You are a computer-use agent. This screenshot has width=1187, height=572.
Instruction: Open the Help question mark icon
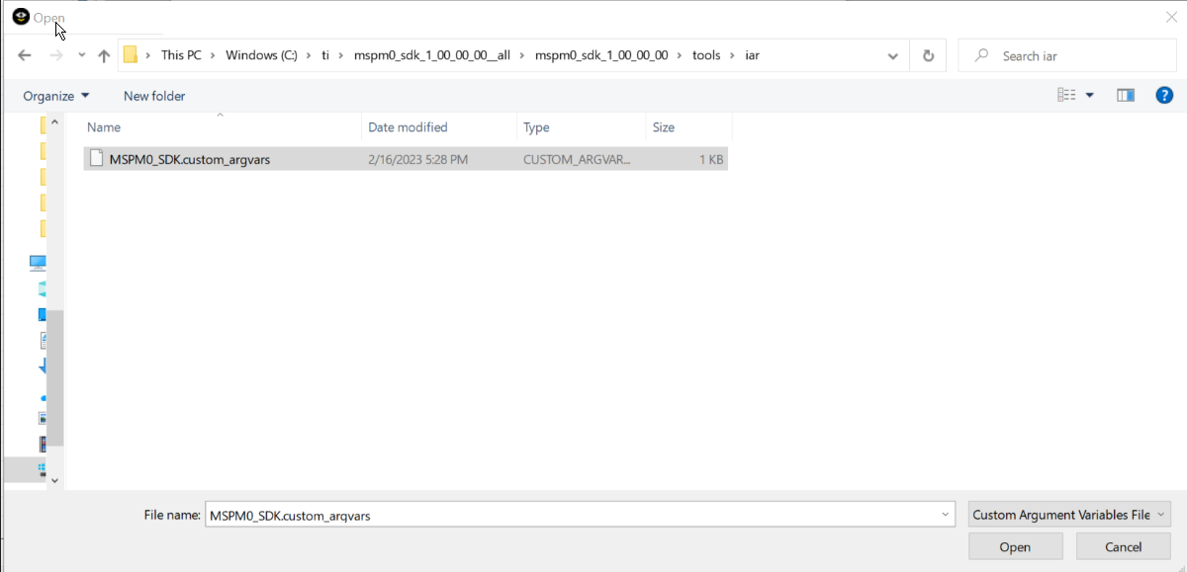point(1164,95)
